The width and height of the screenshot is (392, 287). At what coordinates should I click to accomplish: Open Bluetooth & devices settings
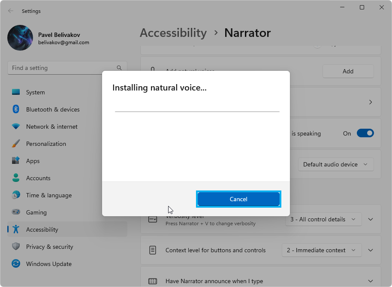click(x=67, y=109)
